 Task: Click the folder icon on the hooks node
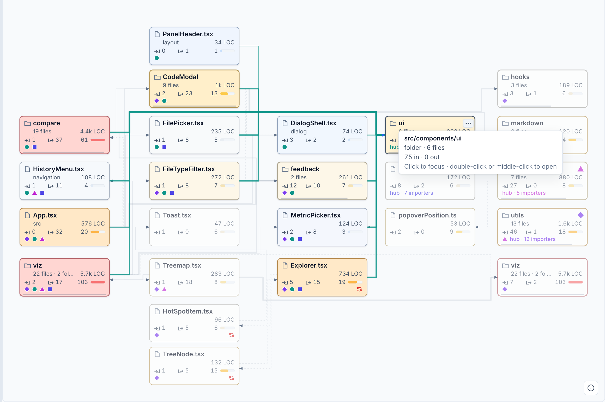(x=505, y=77)
